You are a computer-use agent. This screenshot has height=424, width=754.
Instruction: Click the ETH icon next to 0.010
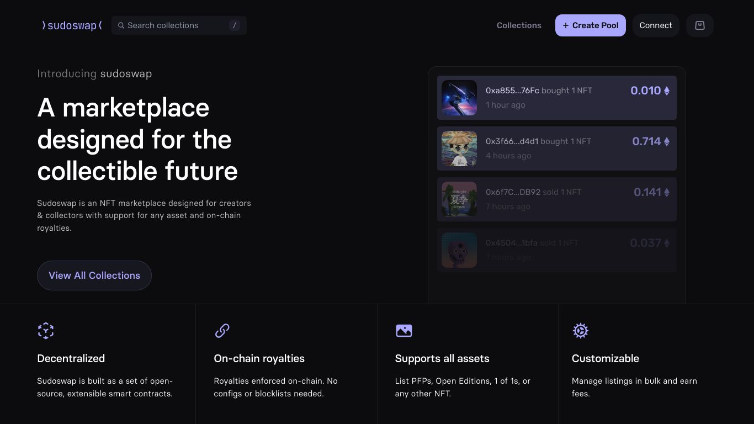[666, 91]
